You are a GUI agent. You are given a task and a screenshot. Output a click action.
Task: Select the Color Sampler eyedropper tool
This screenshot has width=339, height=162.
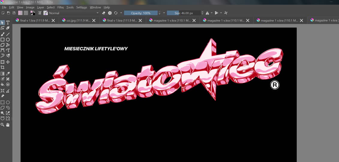tap(8, 74)
